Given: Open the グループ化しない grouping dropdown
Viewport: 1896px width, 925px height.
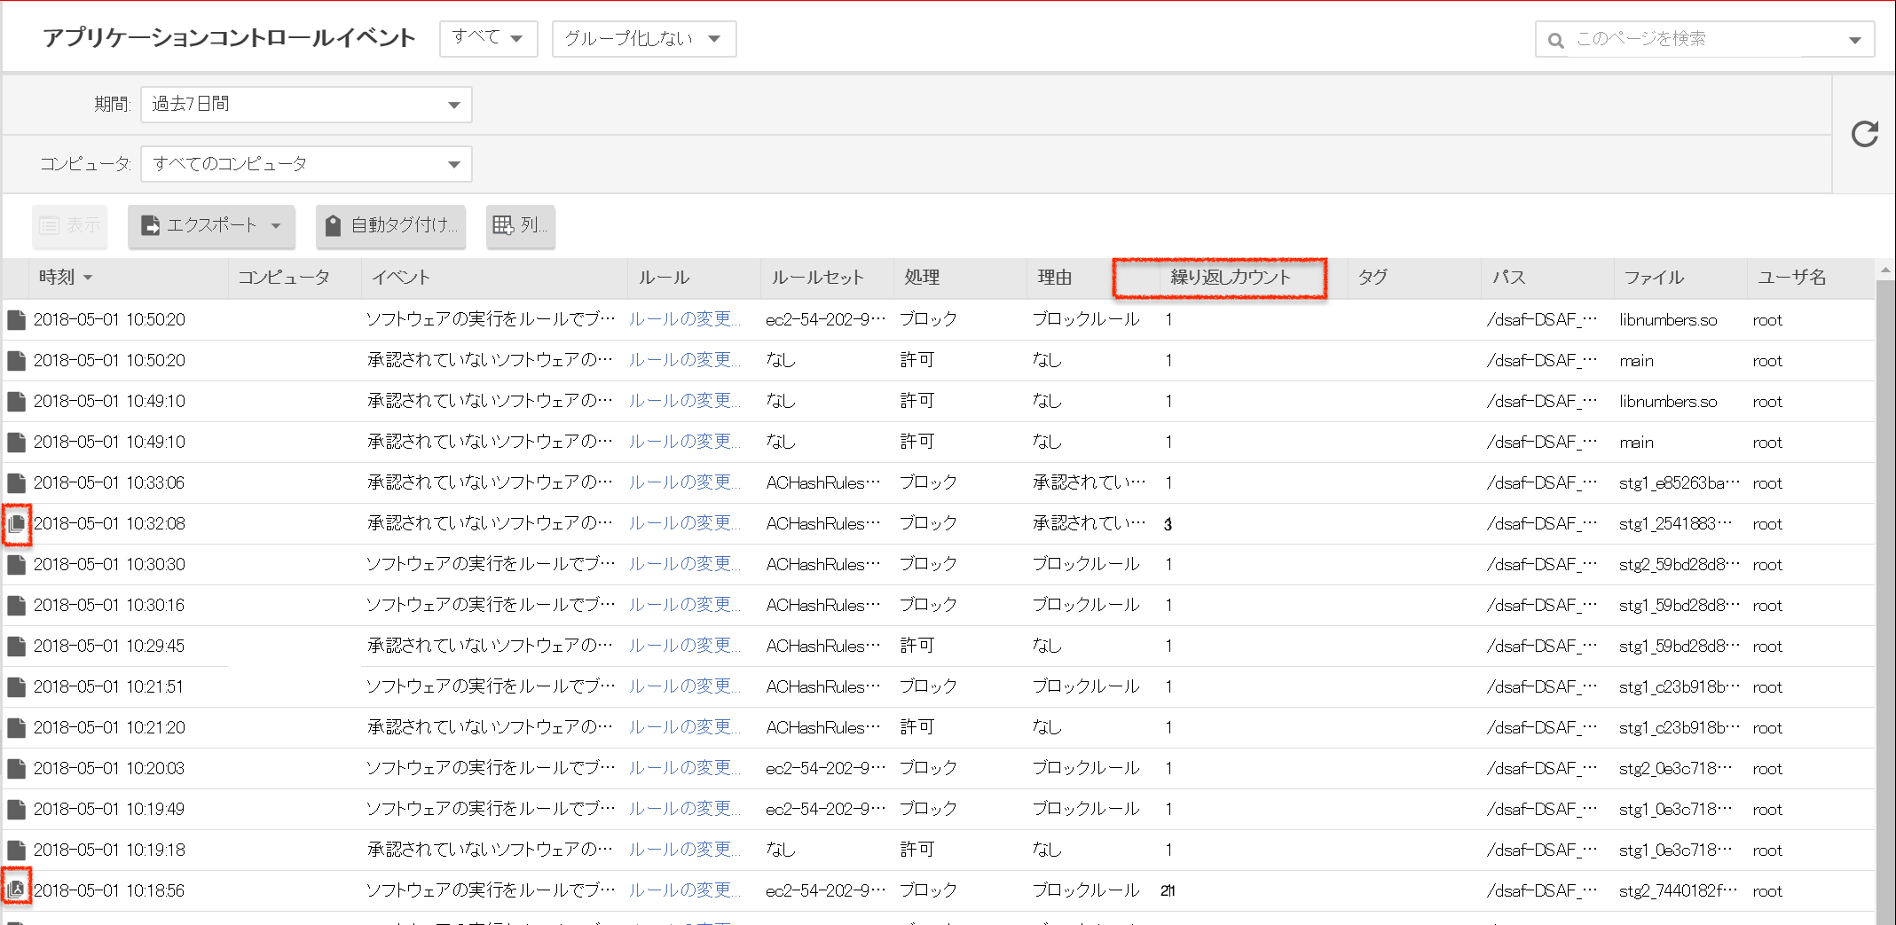Looking at the screenshot, I should click(643, 38).
